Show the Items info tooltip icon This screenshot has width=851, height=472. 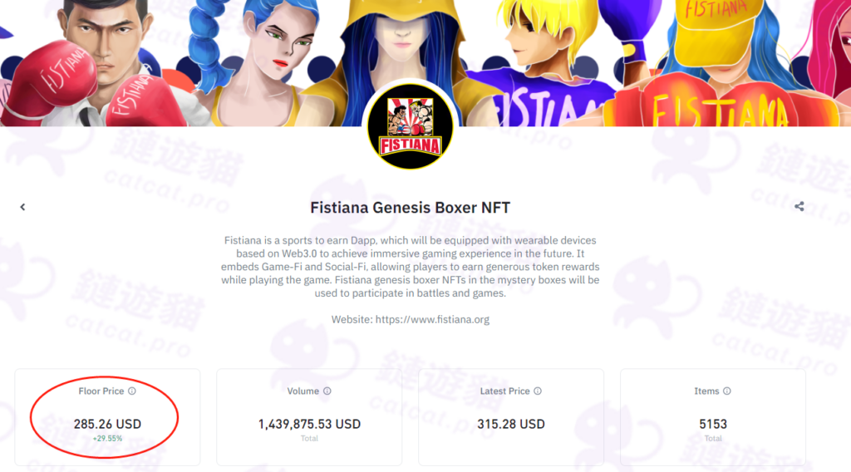pyautogui.click(x=727, y=391)
